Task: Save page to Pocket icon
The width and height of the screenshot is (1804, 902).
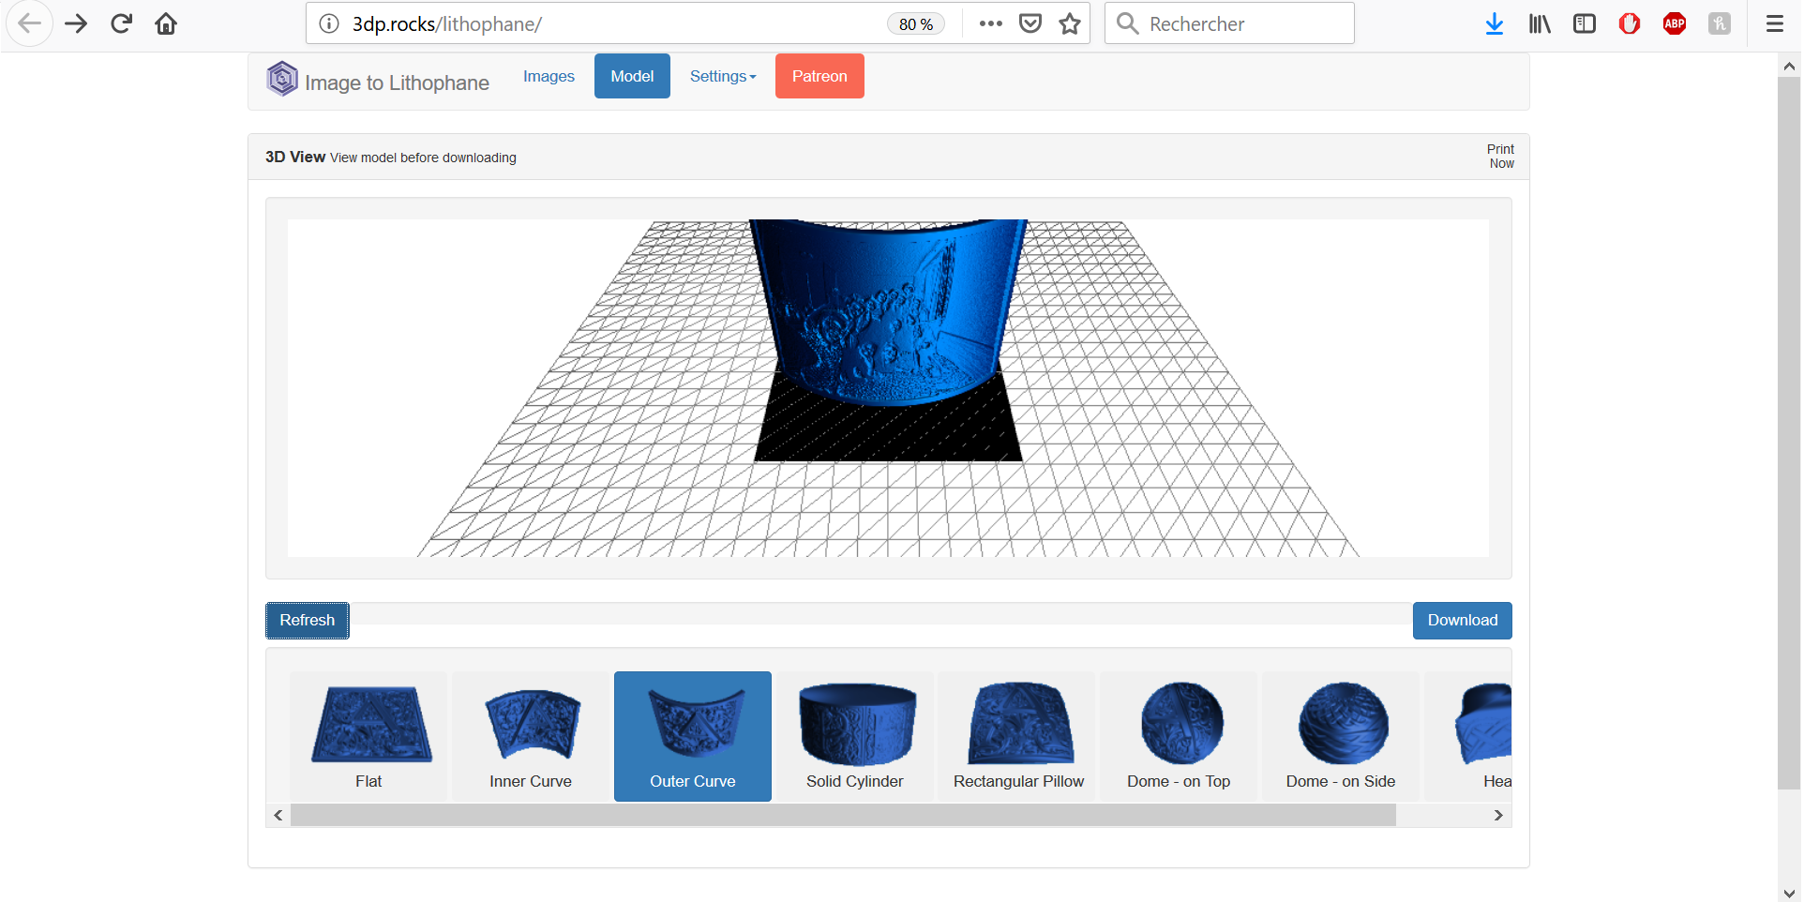Action: (x=1030, y=23)
